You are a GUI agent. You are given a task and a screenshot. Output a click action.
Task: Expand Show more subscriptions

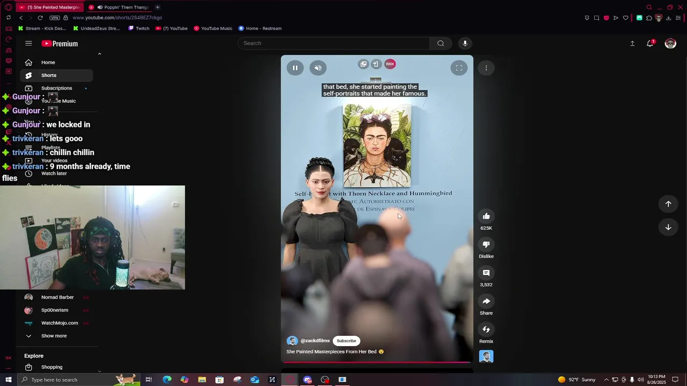[56, 336]
